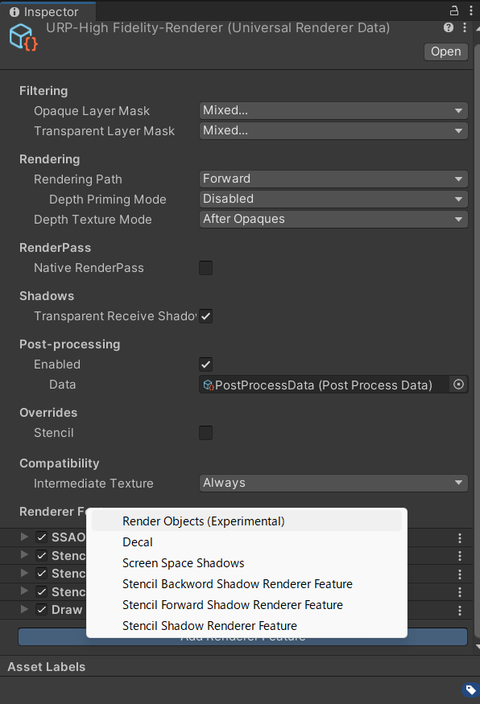The width and height of the screenshot is (480, 704).
Task: Disable Transparent Receive Shadows checkbox
Action: point(206,316)
